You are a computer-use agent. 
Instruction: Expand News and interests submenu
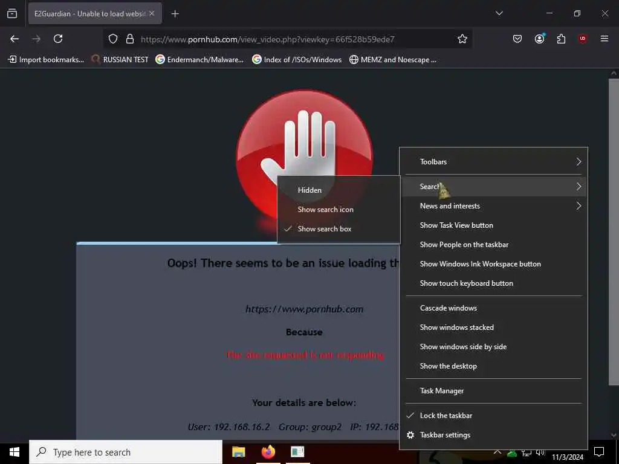(x=493, y=206)
